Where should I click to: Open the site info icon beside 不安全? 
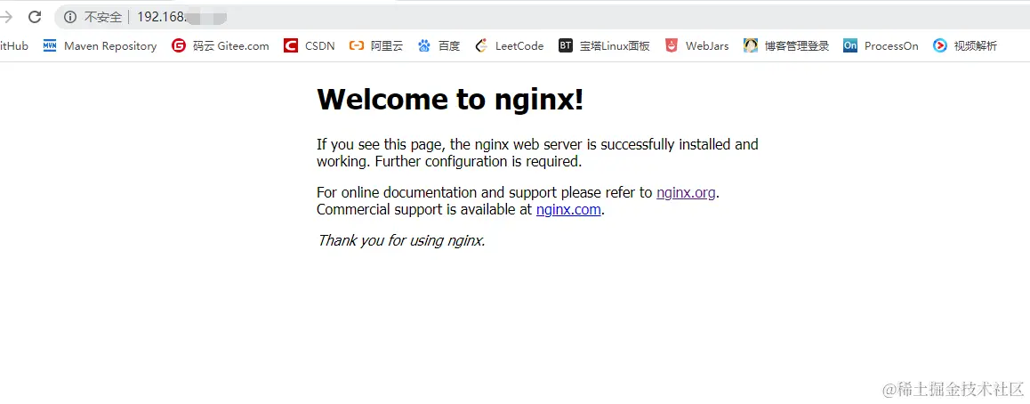tap(70, 17)
